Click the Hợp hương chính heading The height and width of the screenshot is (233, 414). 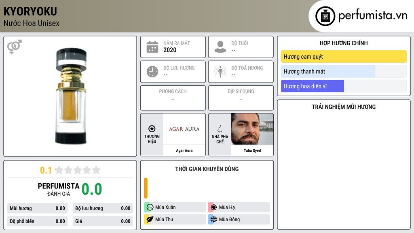click(344, 43)
